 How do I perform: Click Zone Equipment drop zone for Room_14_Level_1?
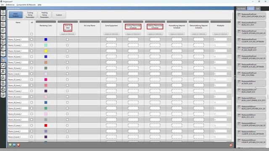pos(111,51)
